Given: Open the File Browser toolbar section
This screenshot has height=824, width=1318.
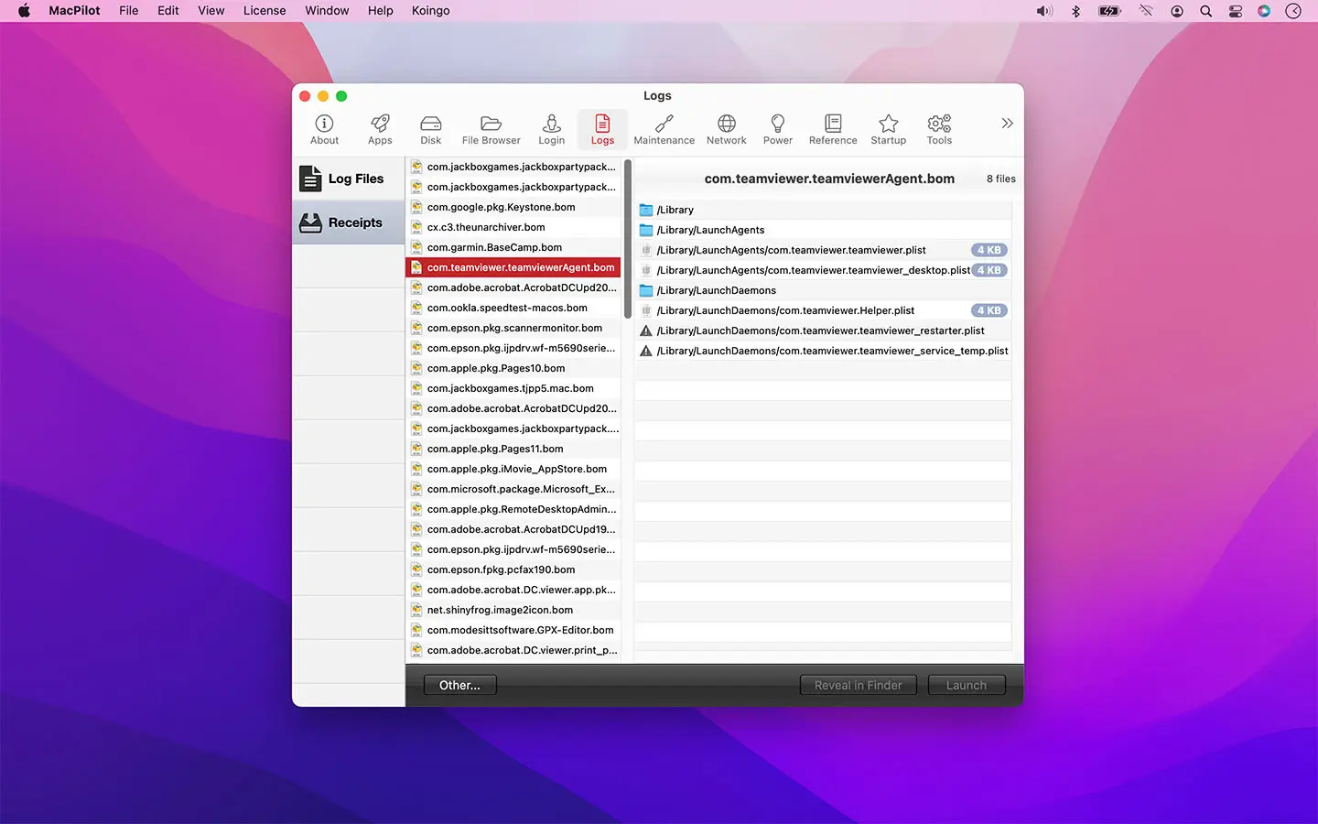Looking at the screenshot, I should coord(491,129).
